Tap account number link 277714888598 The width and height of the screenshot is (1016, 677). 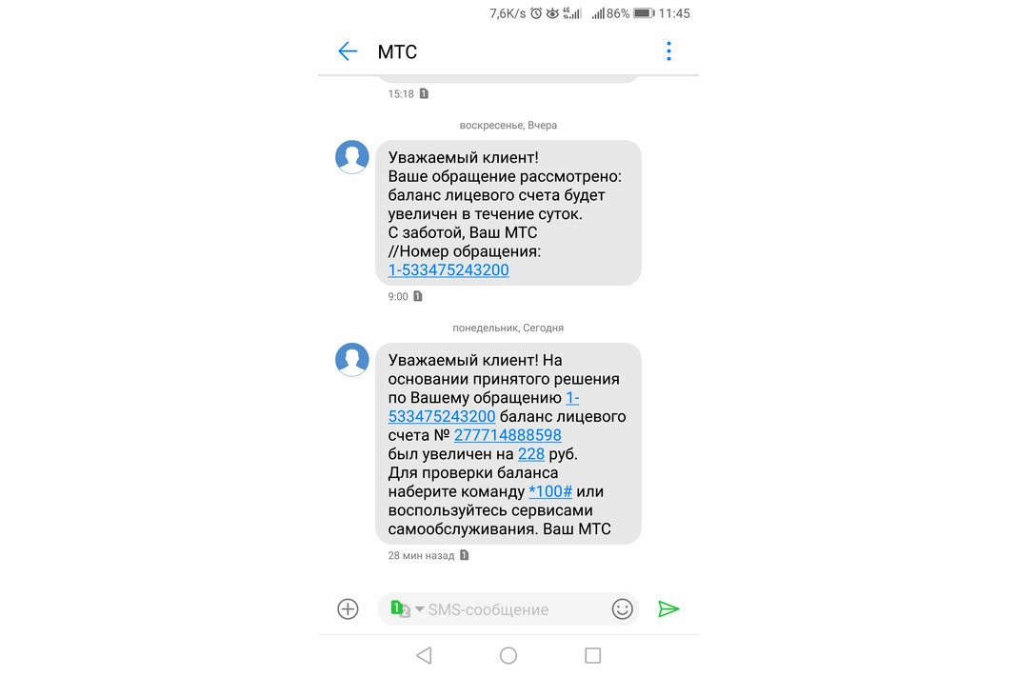[508, 435]
